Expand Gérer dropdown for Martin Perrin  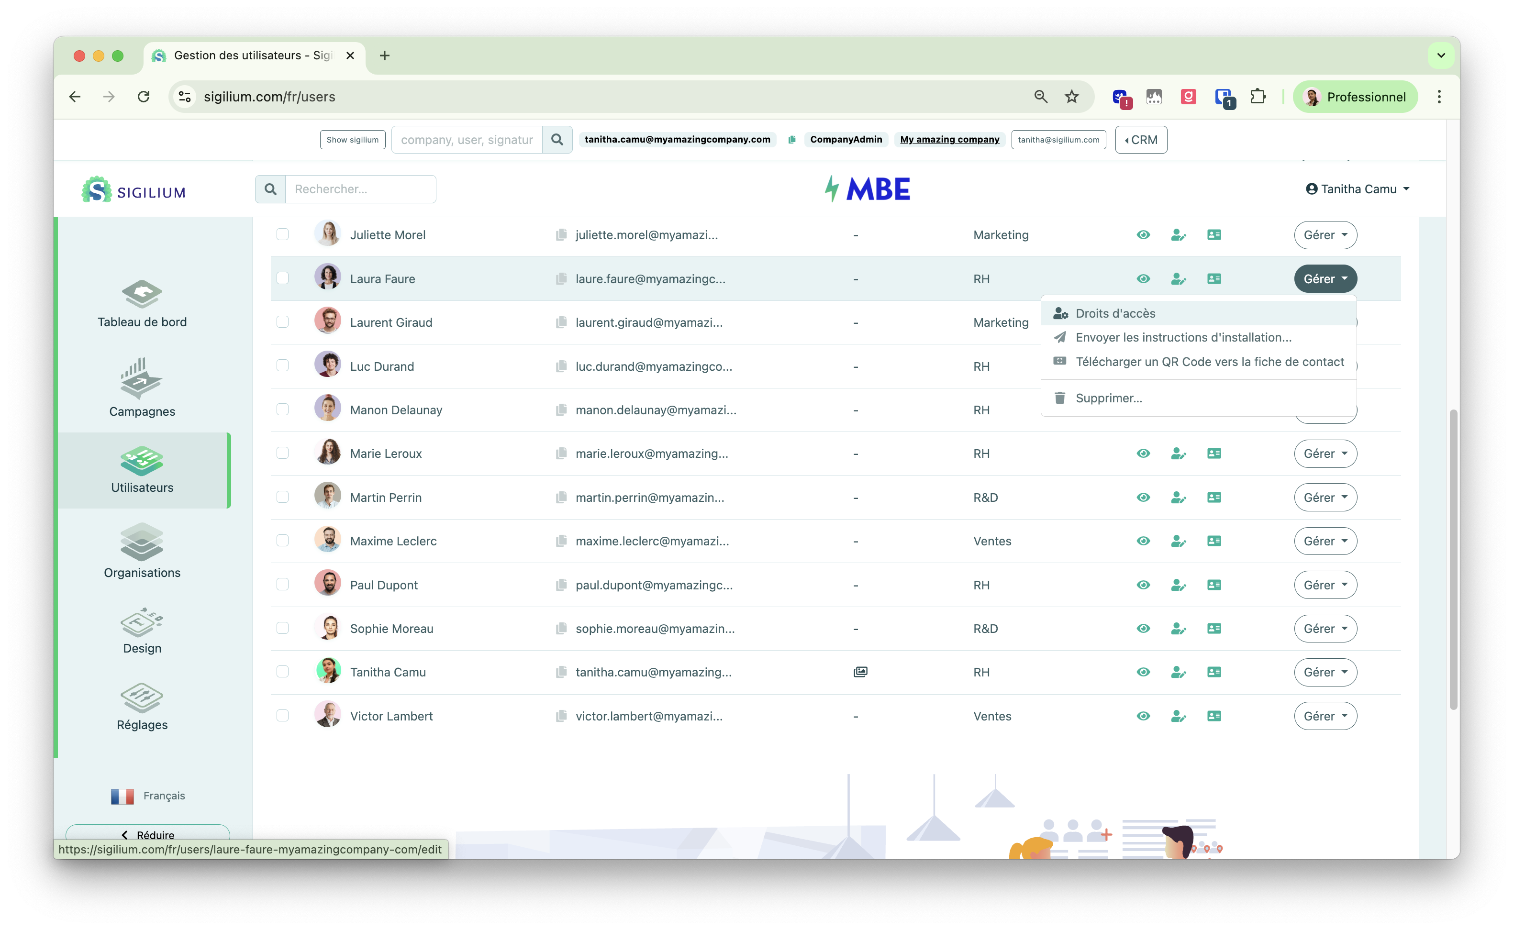click(1325, 498)
